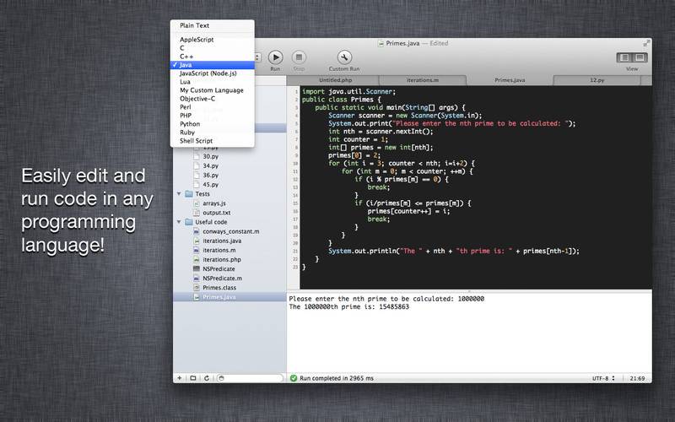The width and height of the screenshot is (675, 422).
Task: Click the refresh icon in bottom bar
Action: 207,378
